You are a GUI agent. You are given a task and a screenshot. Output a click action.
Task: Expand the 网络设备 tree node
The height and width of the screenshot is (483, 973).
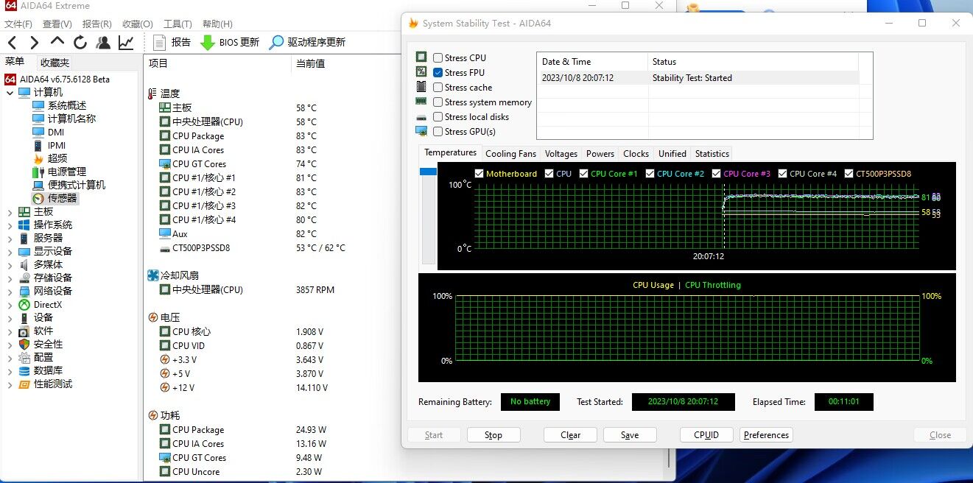(10, 292)
